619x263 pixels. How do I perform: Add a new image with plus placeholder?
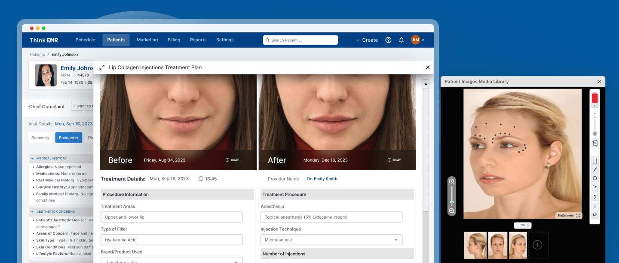pos(537,245)
